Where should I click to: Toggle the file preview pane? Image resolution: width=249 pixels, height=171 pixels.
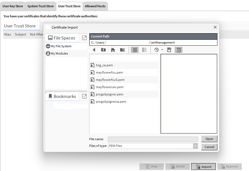(x=179, y=50)
